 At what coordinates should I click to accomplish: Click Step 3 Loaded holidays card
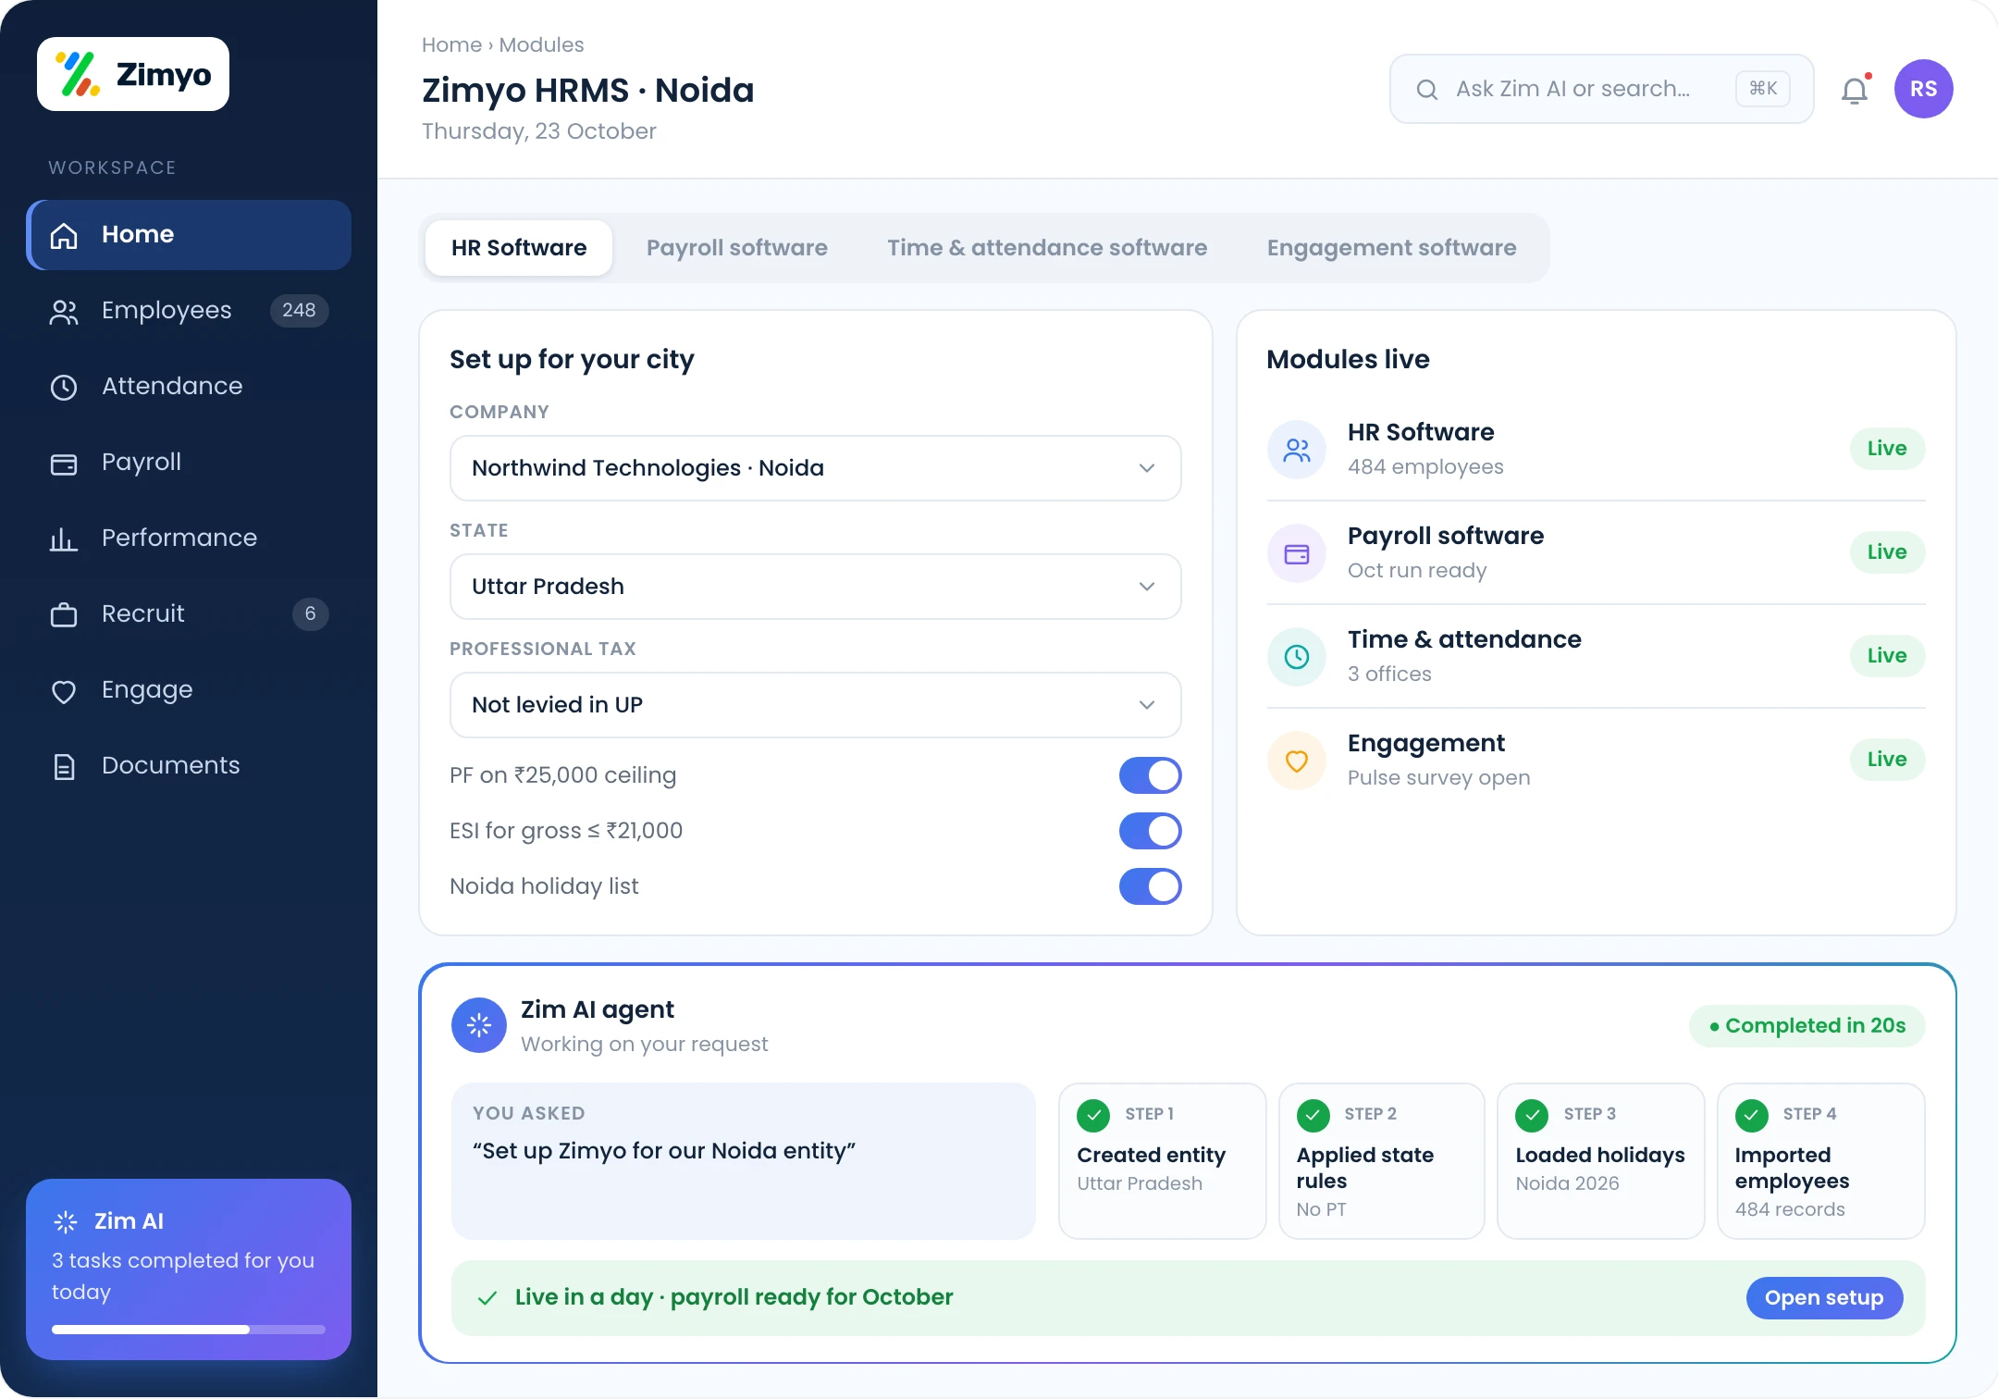[1600, 1161]
